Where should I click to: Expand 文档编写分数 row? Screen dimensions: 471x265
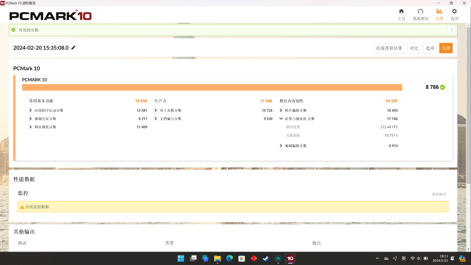tap(156, 119)
